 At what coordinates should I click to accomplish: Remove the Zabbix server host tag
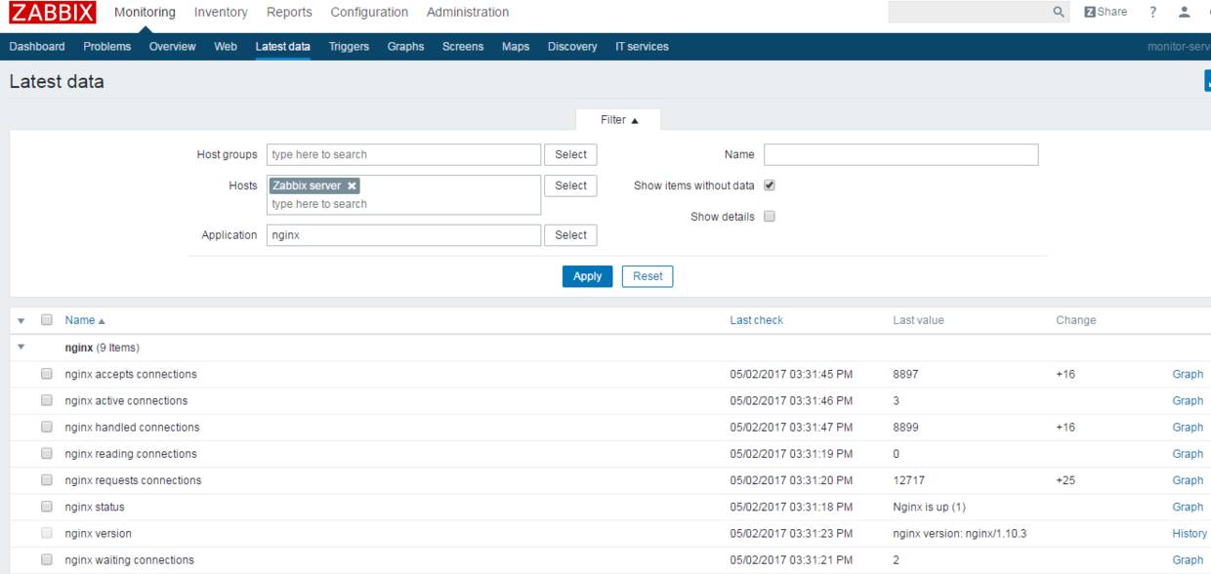point(352,185)
